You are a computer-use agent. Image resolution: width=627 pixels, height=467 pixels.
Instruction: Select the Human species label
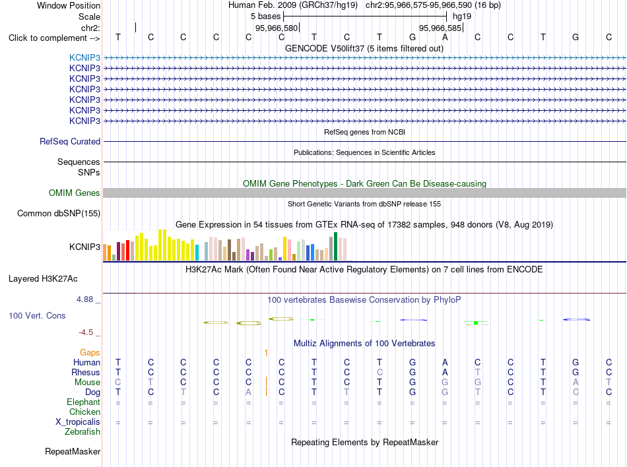coord(86,363)
